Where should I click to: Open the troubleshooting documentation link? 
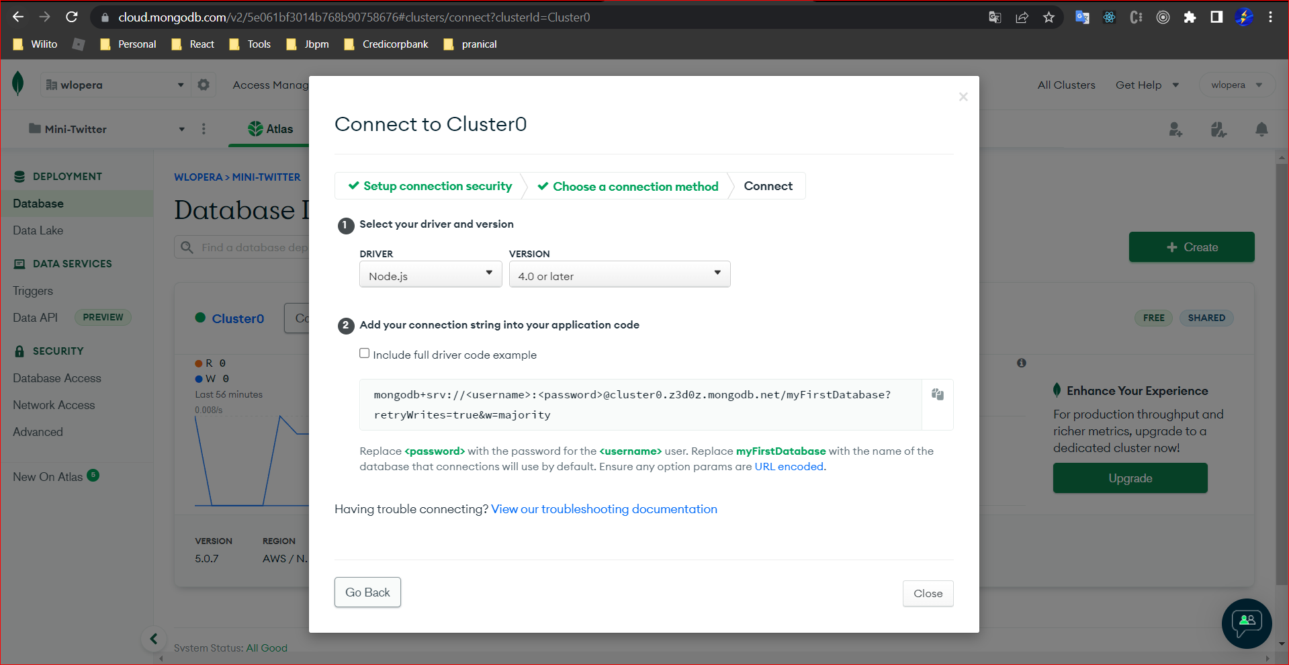pos(603,509)
